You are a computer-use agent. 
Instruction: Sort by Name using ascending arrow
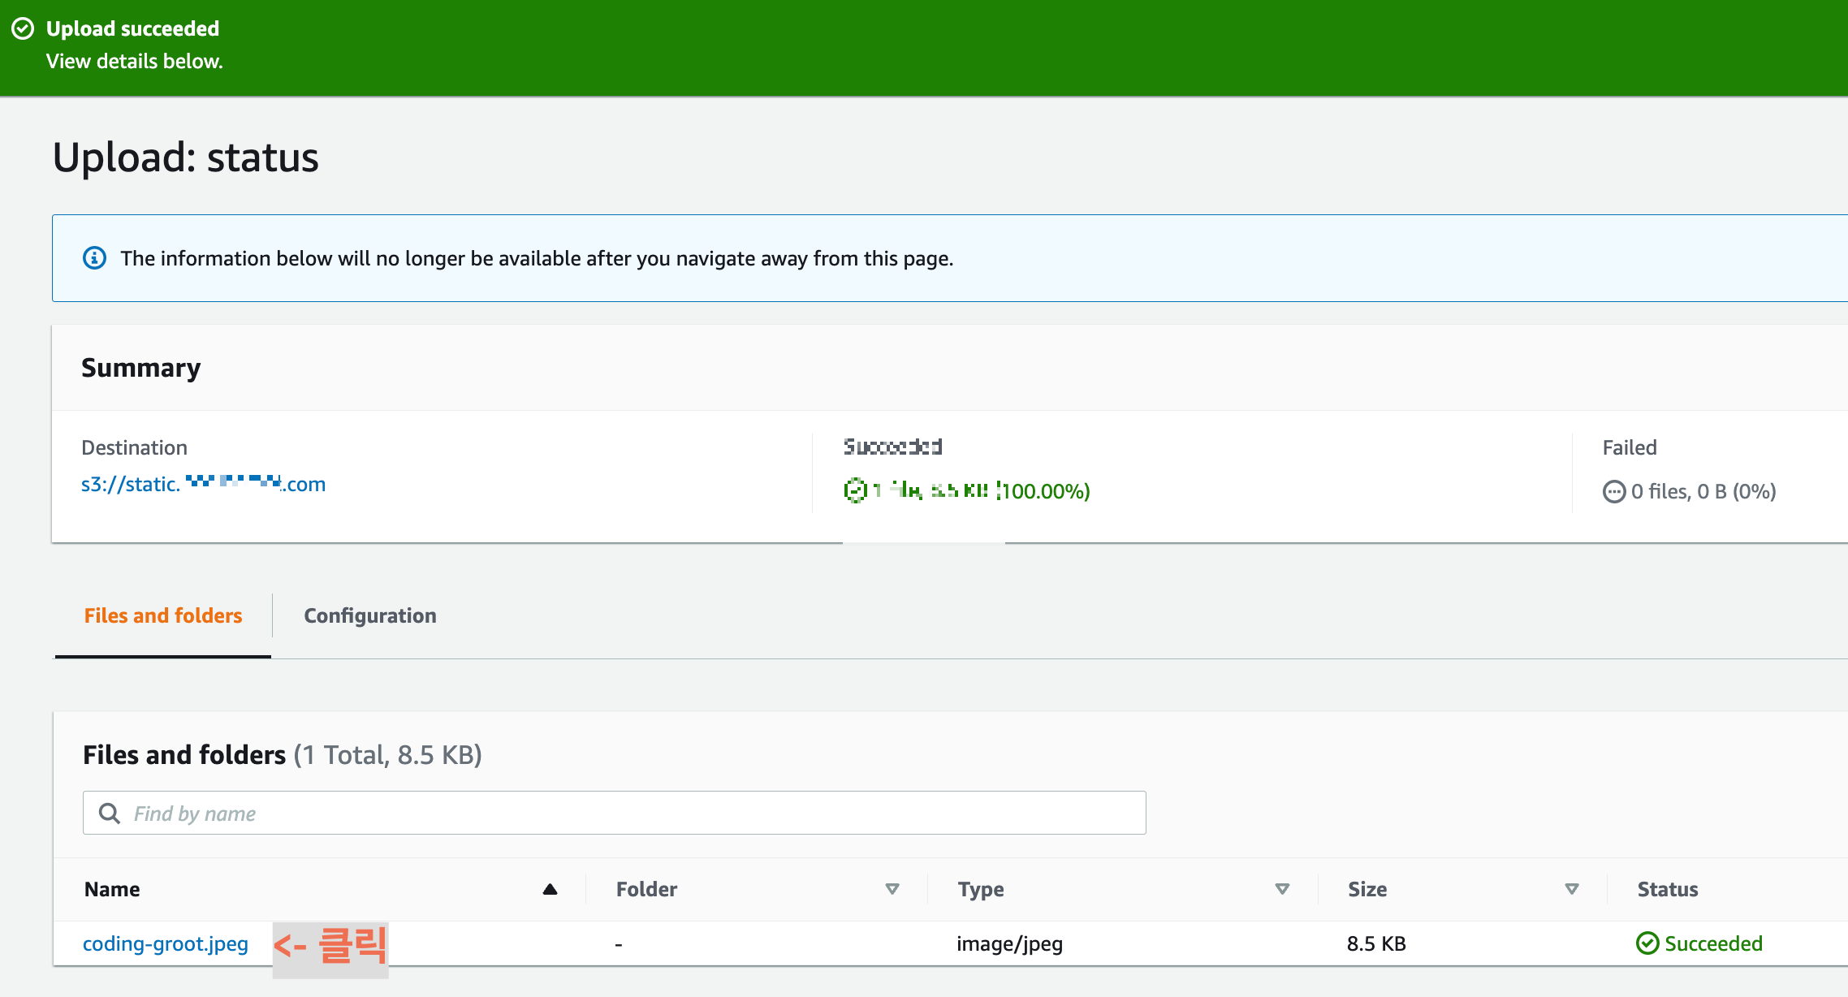point(550,889)
